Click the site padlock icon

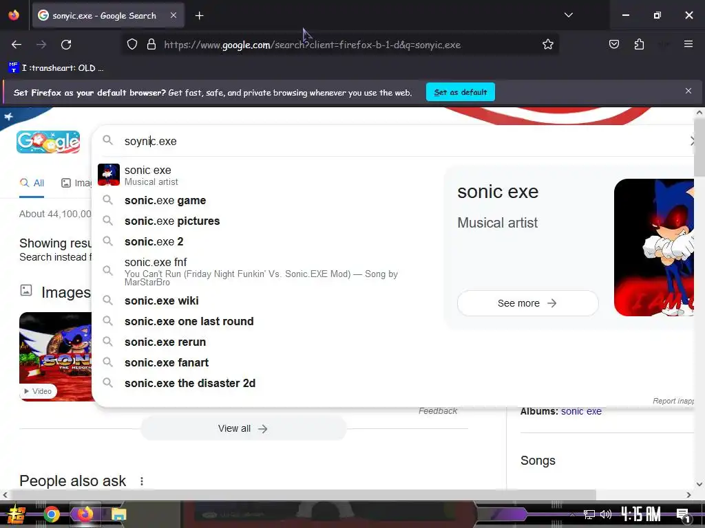point(151,45)
